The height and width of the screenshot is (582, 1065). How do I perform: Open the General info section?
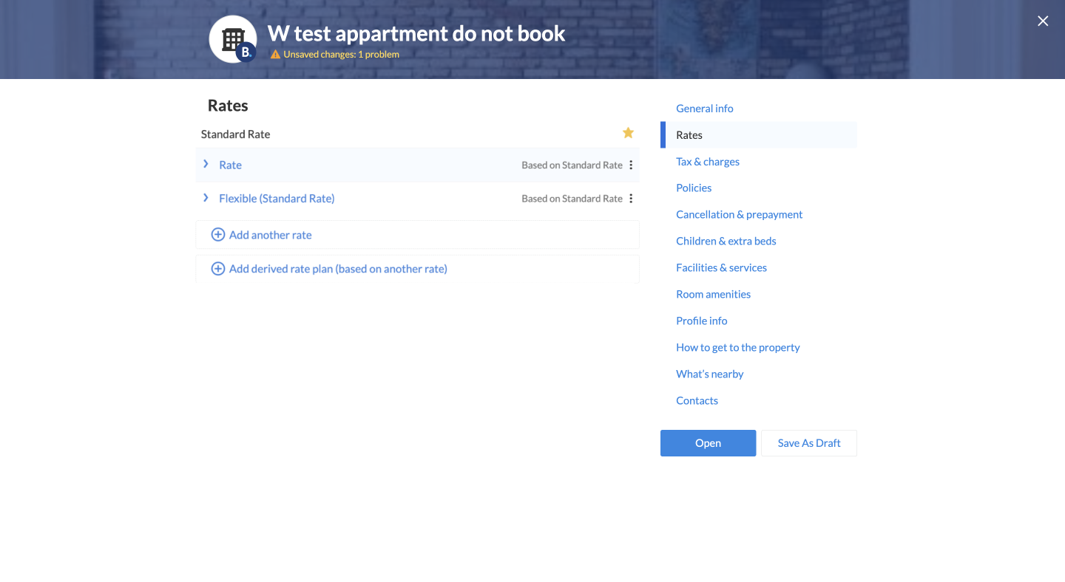[705, 109]
